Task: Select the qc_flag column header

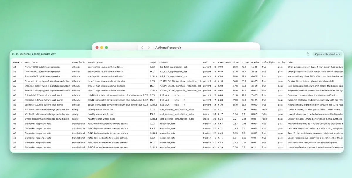Action: [281, 62]
